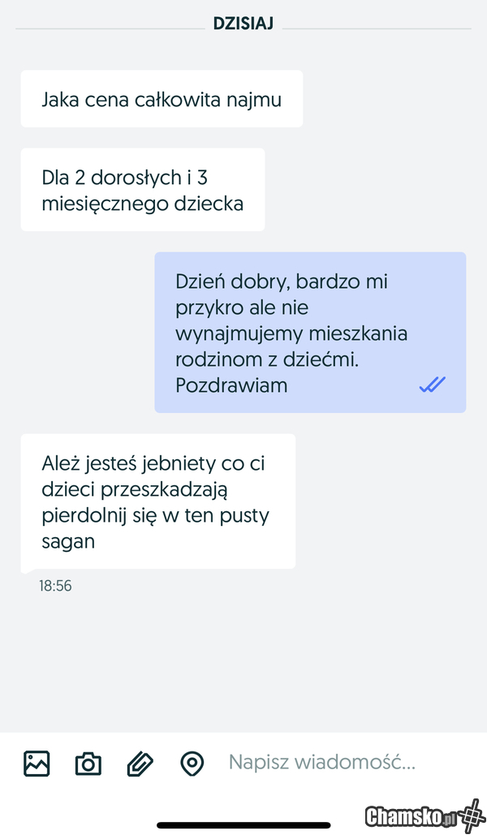Viewport: 487px width, 839px height.
Task: Tap the camera icon
Action: (x=88, y=764)
